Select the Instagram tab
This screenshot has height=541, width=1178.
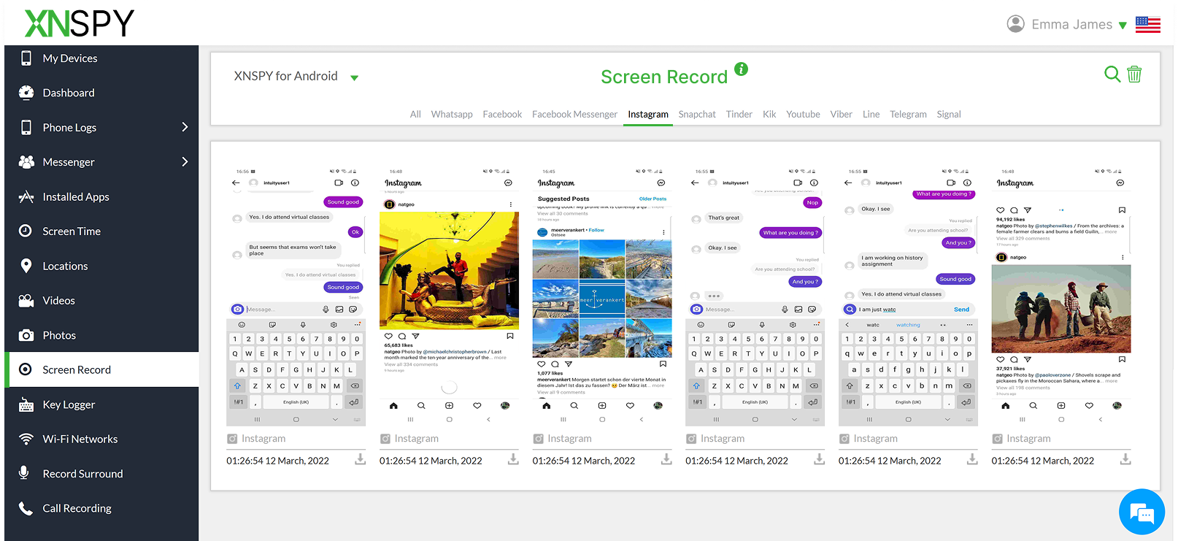click(x=648, y=115)
